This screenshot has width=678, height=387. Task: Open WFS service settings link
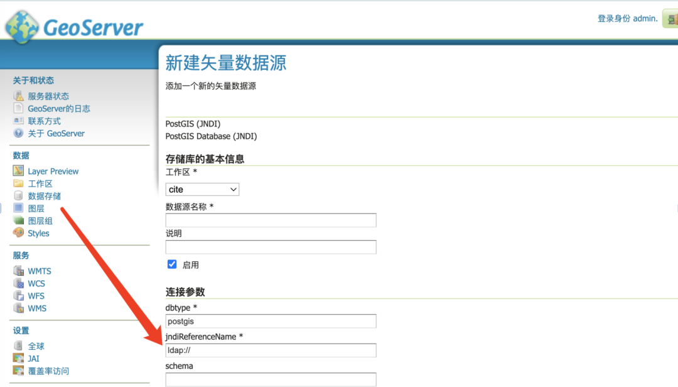[x=36, y=296]
